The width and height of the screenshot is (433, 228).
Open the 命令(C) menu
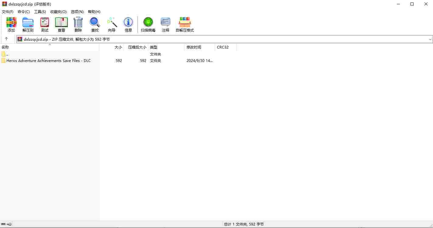[x=24, y=12]
